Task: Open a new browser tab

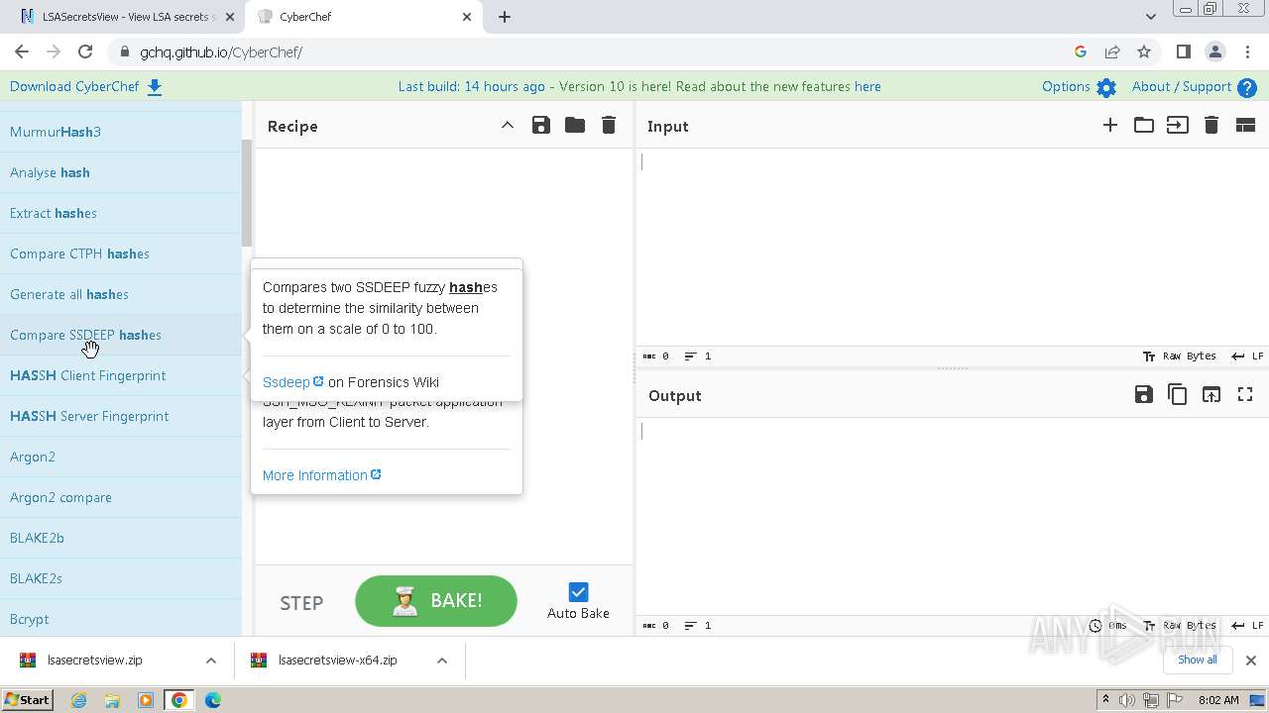Action: coord(505,17)
